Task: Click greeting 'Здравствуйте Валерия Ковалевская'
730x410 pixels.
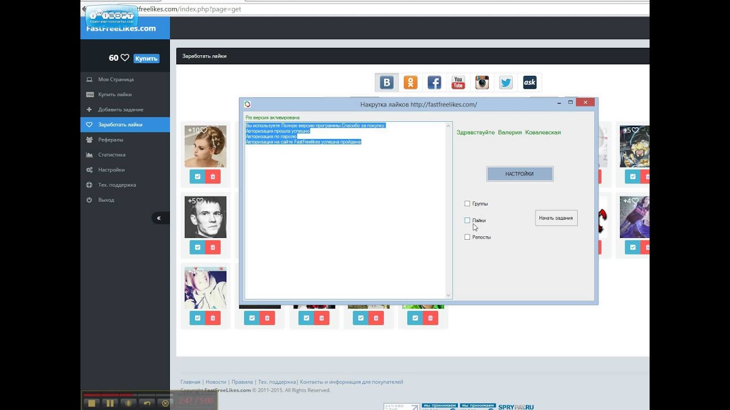Action: point(509,132)
